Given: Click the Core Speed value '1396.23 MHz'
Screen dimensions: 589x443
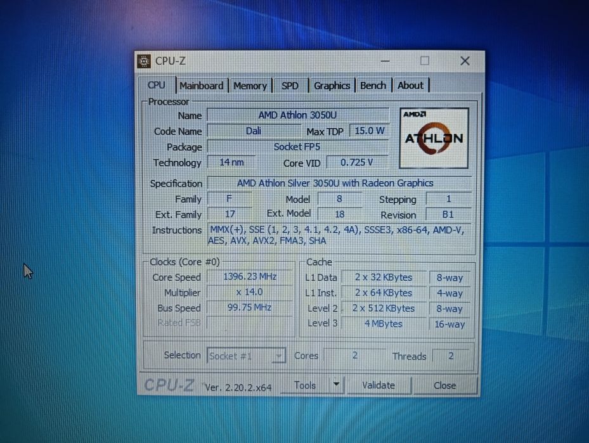Looking at the screenshot, I should (x=250, y=277).
